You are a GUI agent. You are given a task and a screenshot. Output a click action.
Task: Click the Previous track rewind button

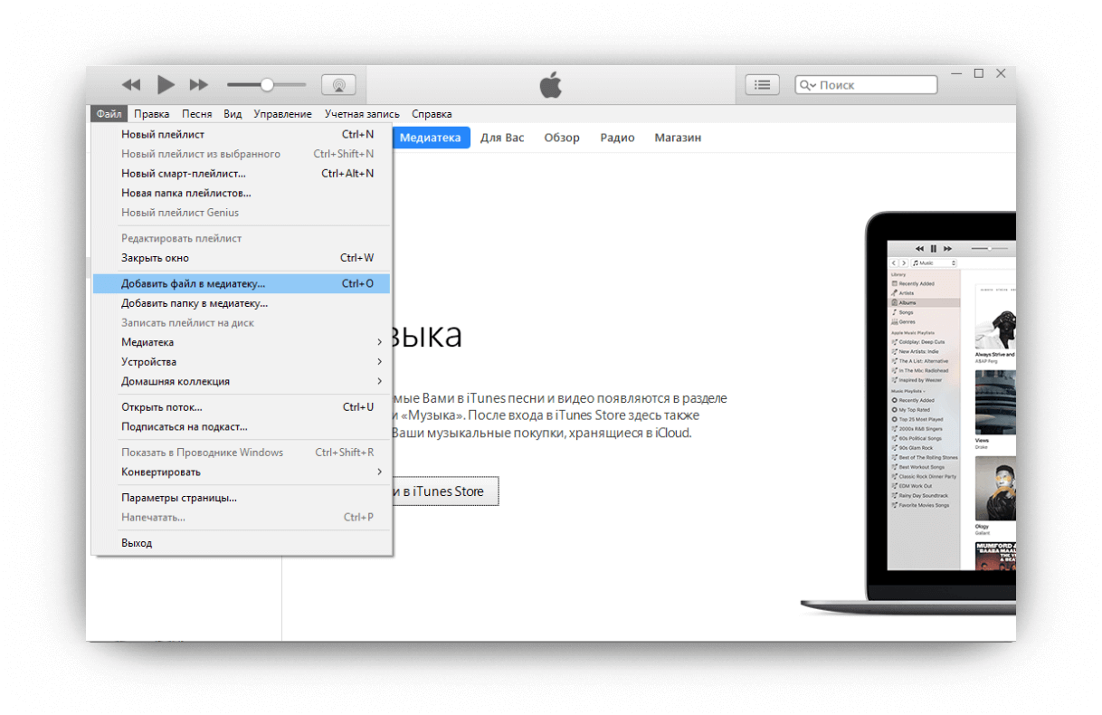[x=132, y=85]
